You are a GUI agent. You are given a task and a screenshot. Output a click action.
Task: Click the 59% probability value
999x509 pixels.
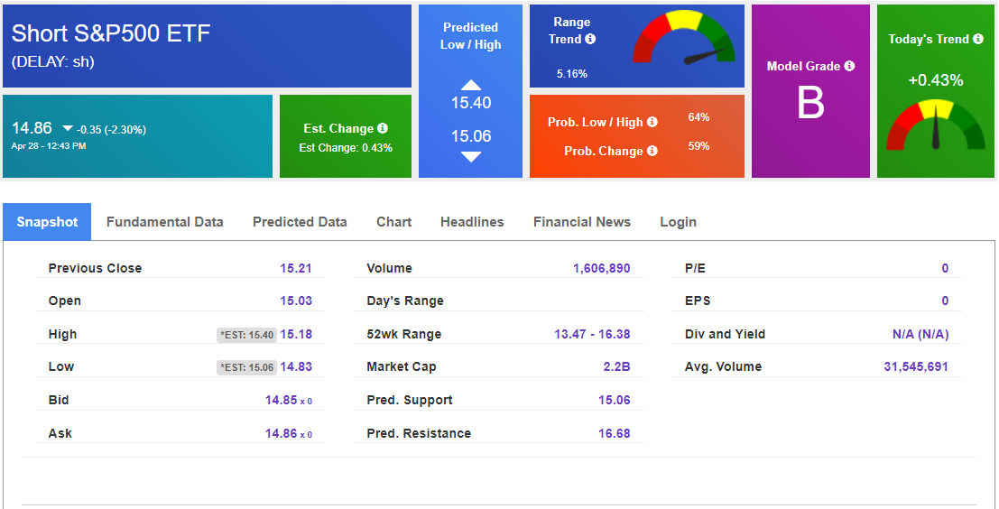(698, 146)
